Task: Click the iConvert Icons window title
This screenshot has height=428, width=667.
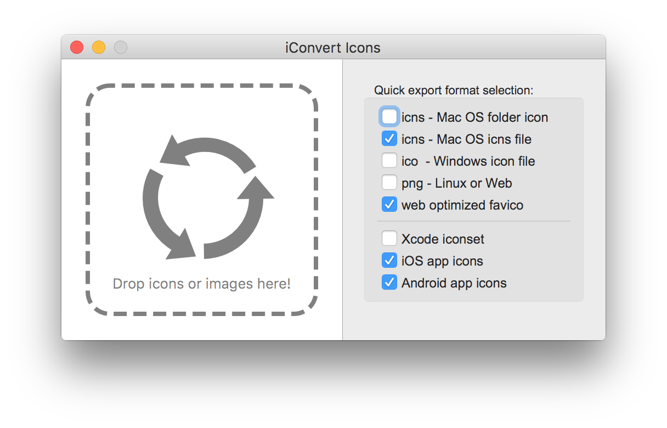Action: click(x=333, y=48)
